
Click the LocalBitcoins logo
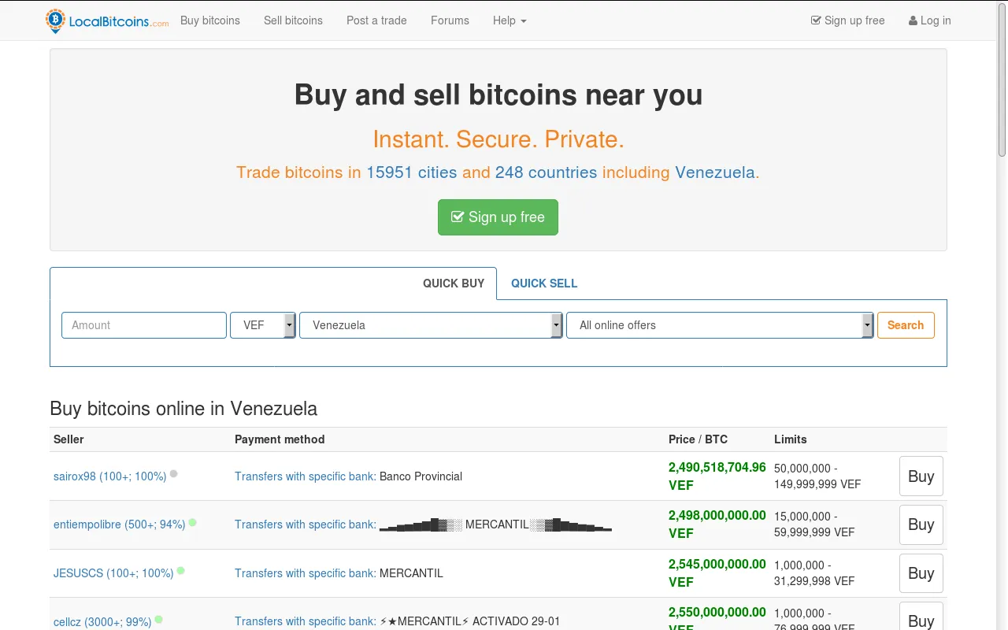(x=107, y=21)
